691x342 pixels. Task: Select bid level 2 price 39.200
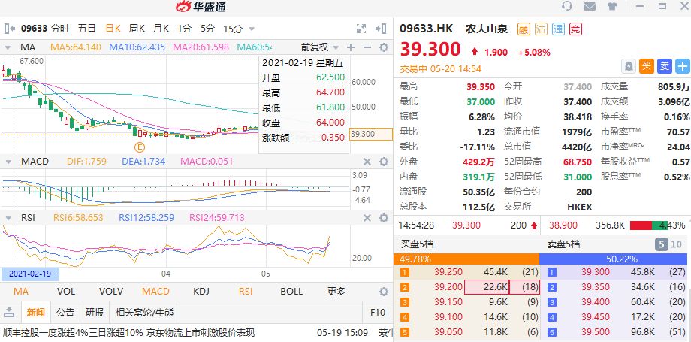point(448,287)
